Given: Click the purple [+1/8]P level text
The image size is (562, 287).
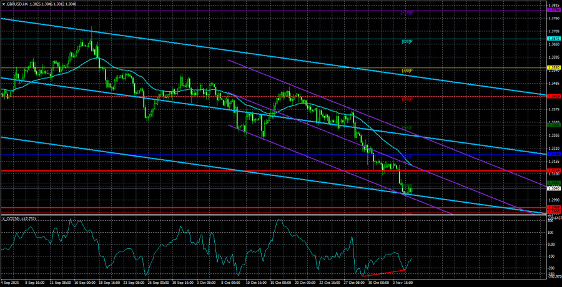Looking at the screenshot, I should [x=407, y=12].
